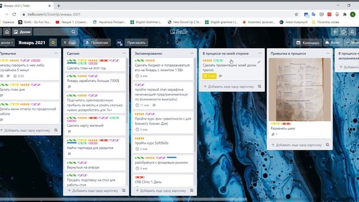359x202 pixels.
Task: Add a card in Запланированно list
Action: pos(161,191)
